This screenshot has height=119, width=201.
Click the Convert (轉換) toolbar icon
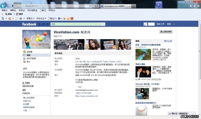(x=8, y=14)
